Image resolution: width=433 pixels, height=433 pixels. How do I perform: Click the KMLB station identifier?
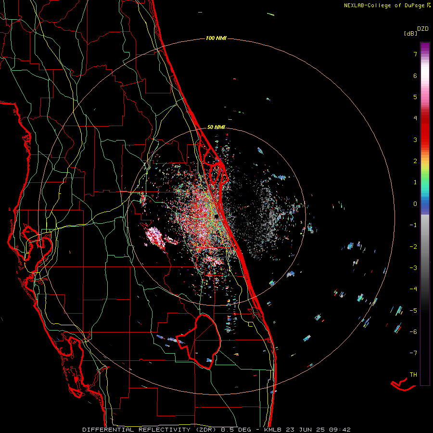(x=273, y=430)
